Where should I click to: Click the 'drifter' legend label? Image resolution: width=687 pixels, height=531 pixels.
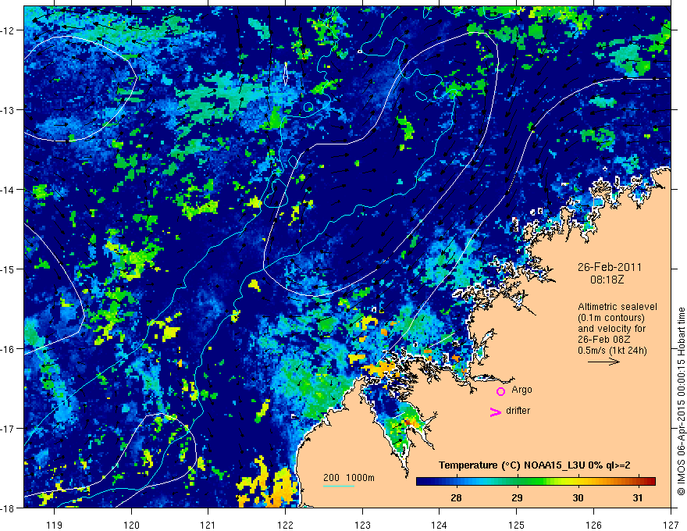pyautogui.click(x=518, y=411)
